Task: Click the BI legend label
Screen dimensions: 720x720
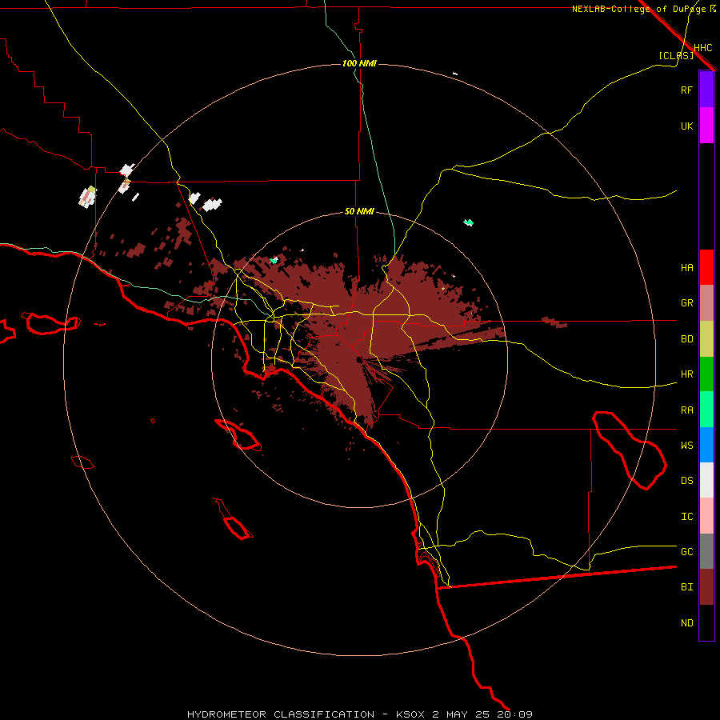Action: tap(686, 587)
